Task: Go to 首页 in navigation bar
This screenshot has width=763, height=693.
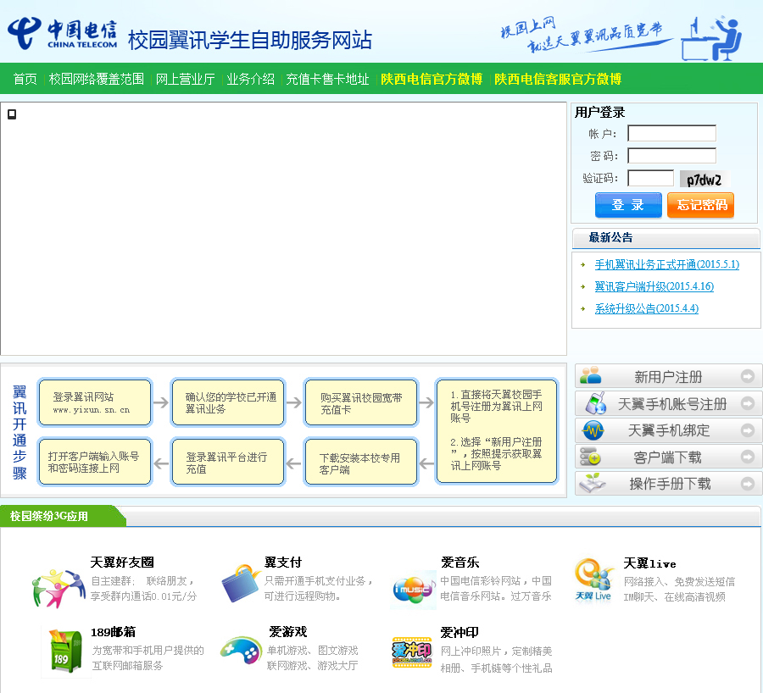Action: (25, 79)
